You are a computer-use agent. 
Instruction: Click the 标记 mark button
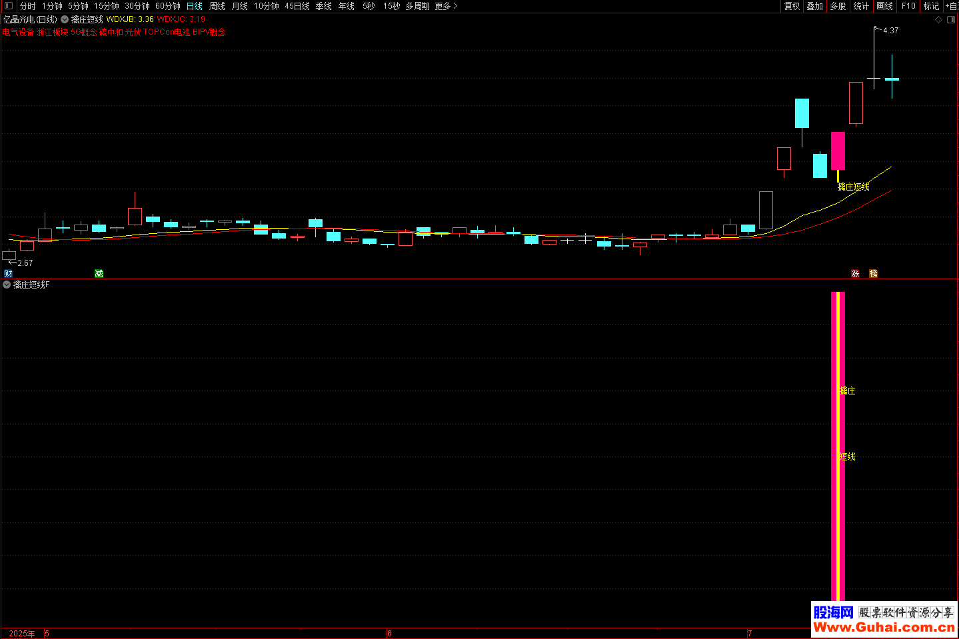click(x=931, y=6)
